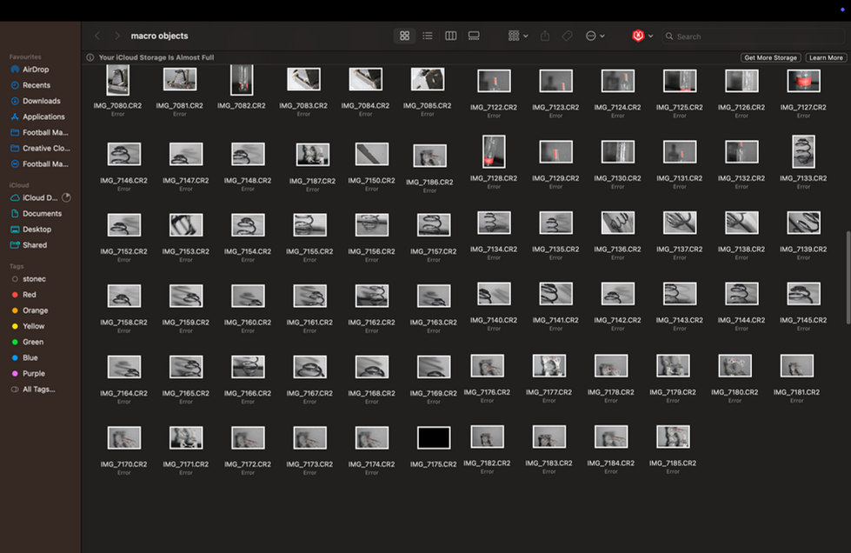Switch to column view in toolbar

click(x=450, y=36)
